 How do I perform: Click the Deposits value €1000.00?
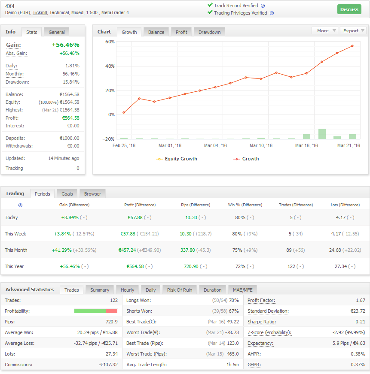point(69,139)
